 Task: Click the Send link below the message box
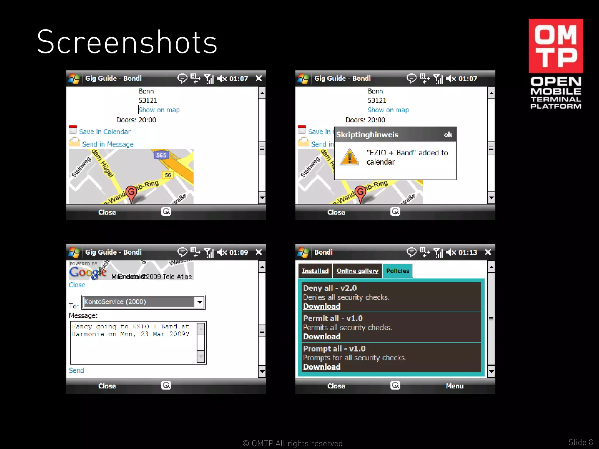pos(76,370)
